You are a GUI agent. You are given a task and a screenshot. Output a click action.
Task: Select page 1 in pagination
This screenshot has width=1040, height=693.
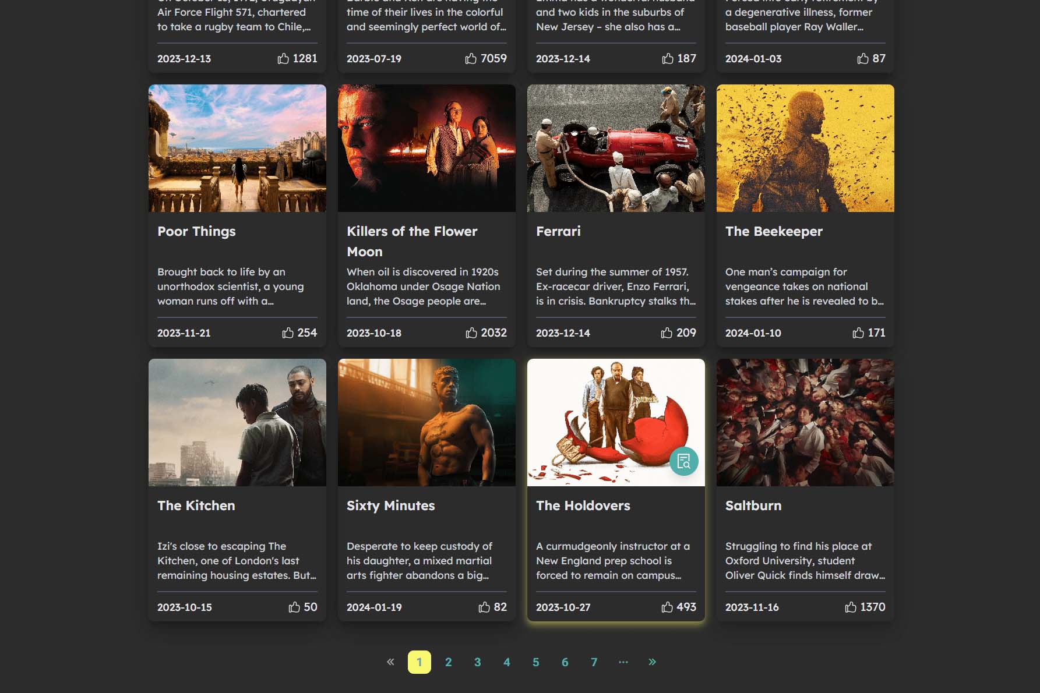(419, 662)
